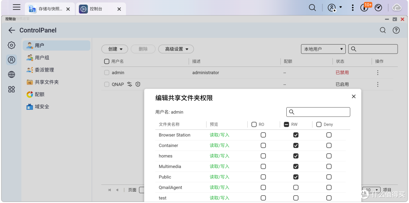The image size is (409, 203).
Task: Uncheck RW for Public folder
Action: [296, 177]
